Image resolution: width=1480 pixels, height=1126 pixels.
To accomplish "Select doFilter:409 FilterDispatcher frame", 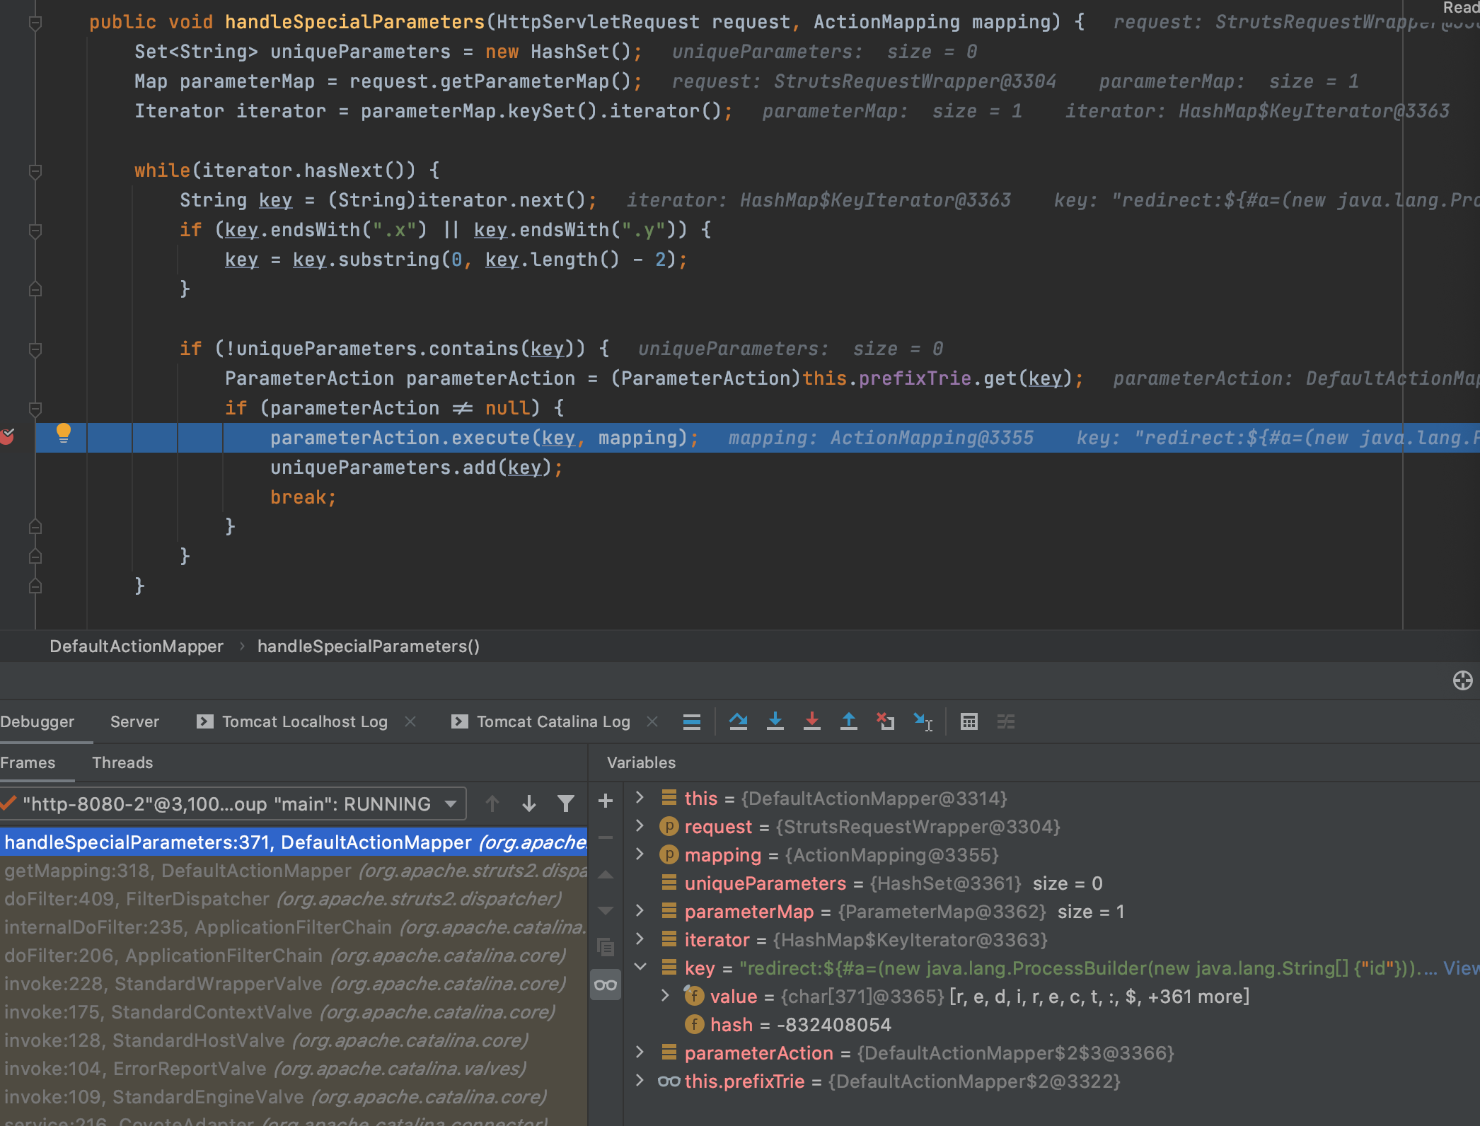I will (x=294, y=899).
